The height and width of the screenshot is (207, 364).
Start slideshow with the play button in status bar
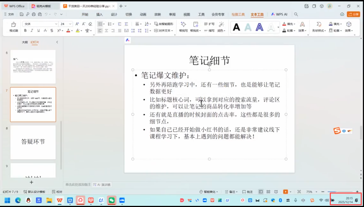coord(286,191)
